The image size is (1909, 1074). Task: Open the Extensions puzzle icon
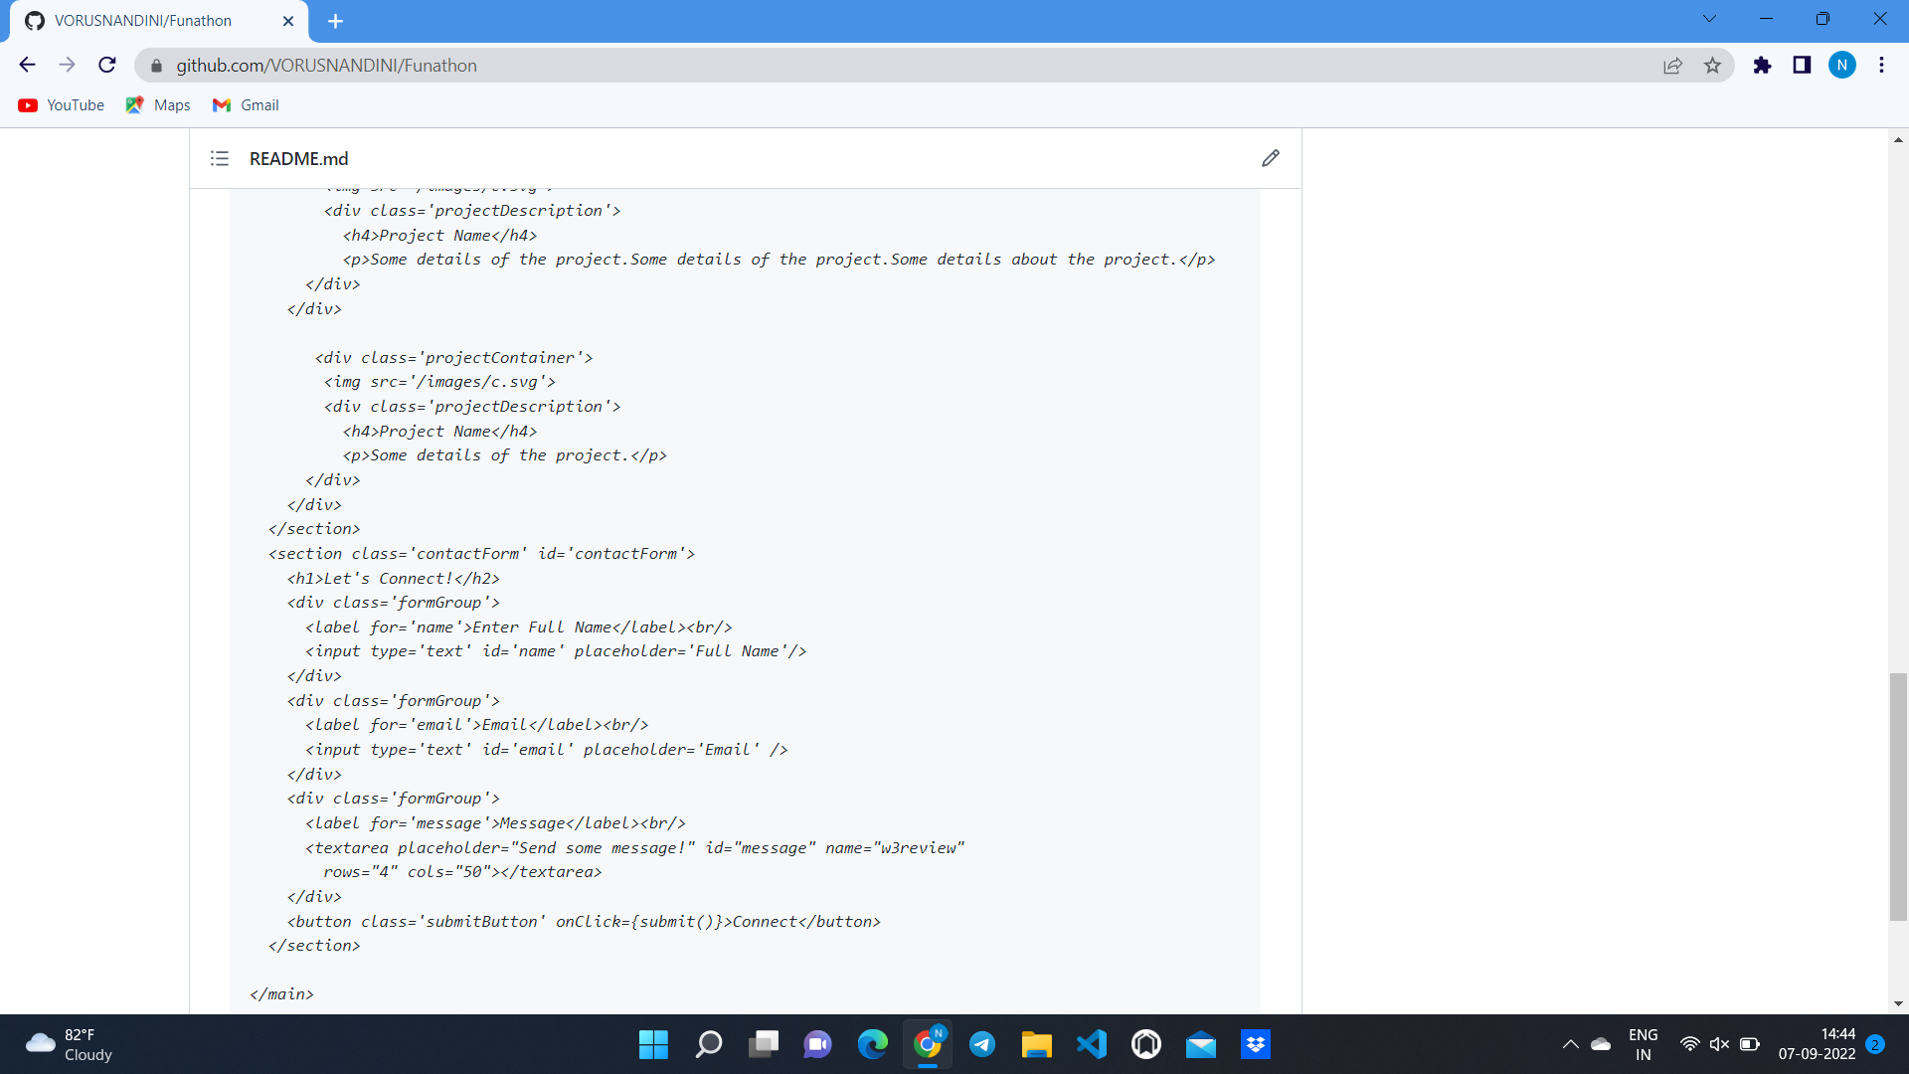pos(1762,66)
